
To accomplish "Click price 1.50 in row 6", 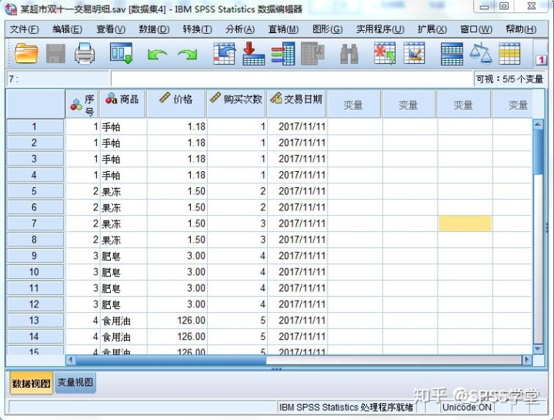I will click(x=176, y=207).
